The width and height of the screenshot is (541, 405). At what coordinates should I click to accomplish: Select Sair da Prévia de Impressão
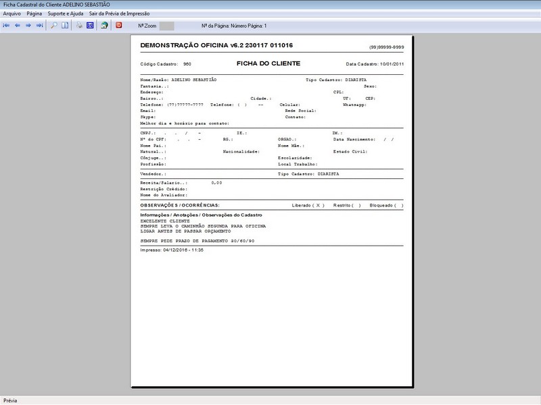[120, 13]
